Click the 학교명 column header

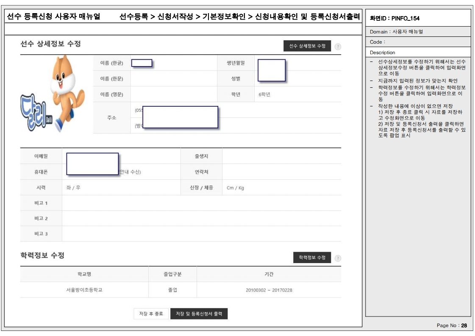coord(84,274)
